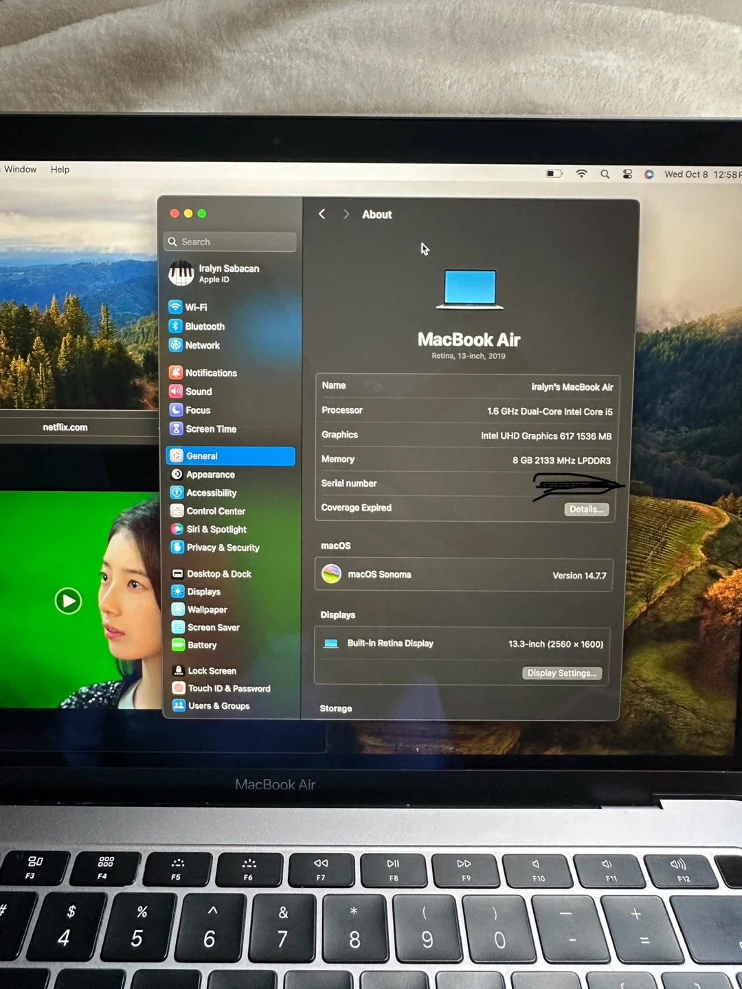Screen dimensions: 742x989
Task: Click the Display Settings... button
Action: (x=561, y=673)
